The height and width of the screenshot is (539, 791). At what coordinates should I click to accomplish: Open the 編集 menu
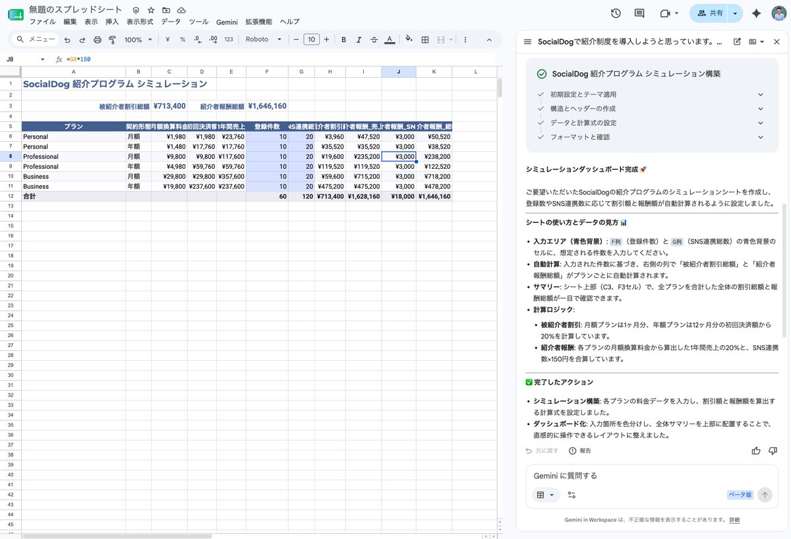(x=70, y=22)
